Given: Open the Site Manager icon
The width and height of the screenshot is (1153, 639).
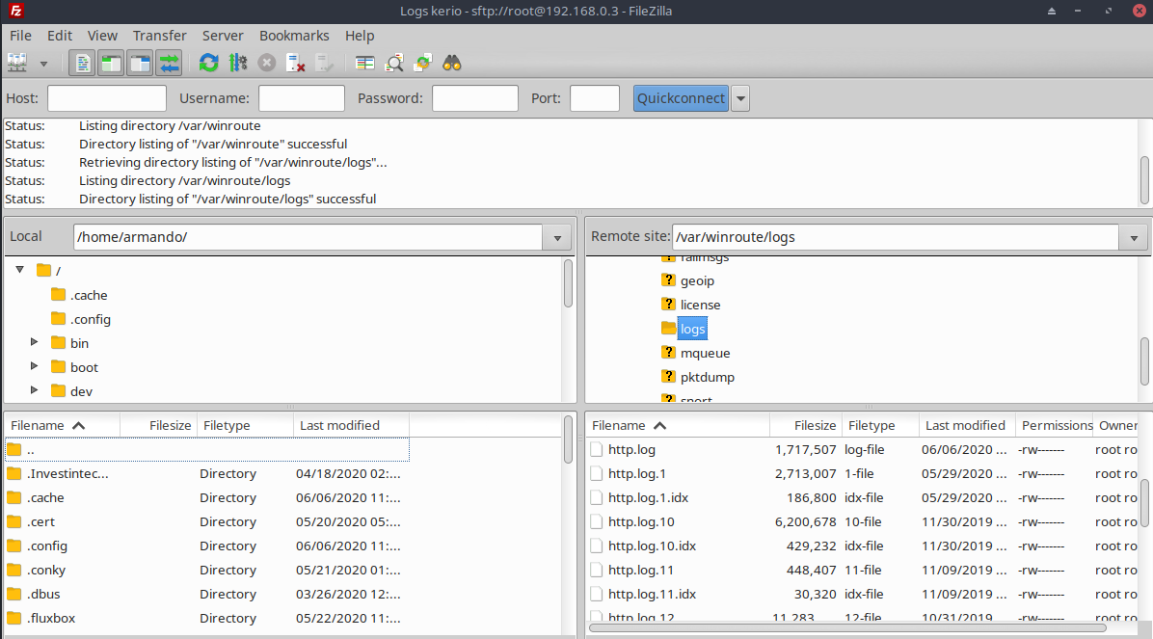Looking at the screenshot, I should pyautogui.click(x=17, y=64).
